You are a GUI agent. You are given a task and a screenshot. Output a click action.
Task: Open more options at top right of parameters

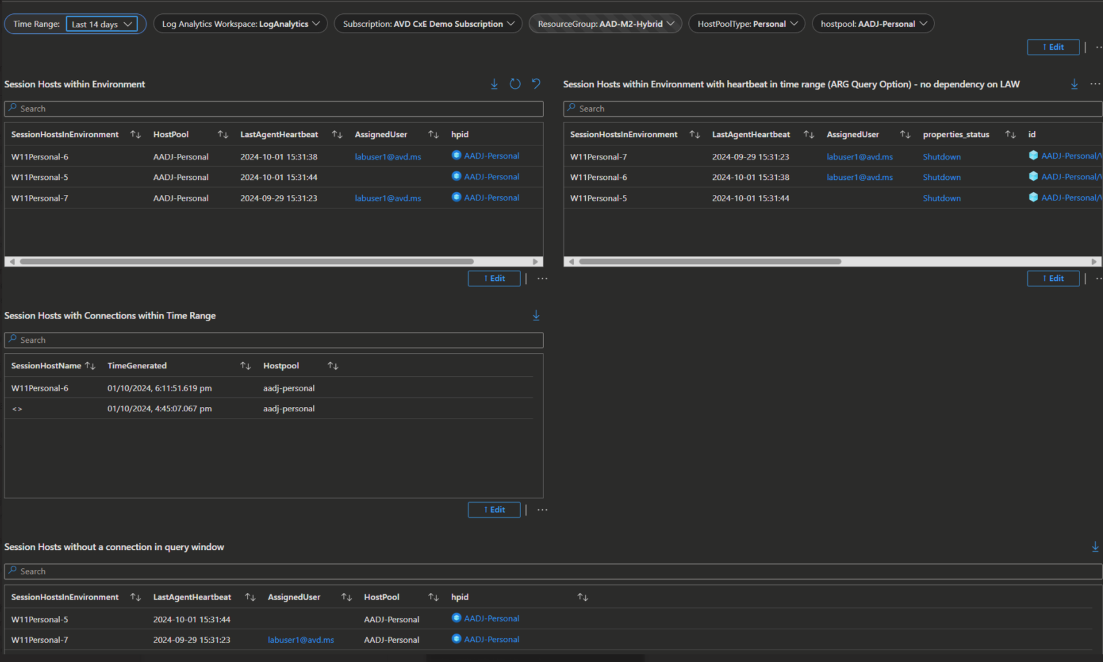coord(1098,47)
